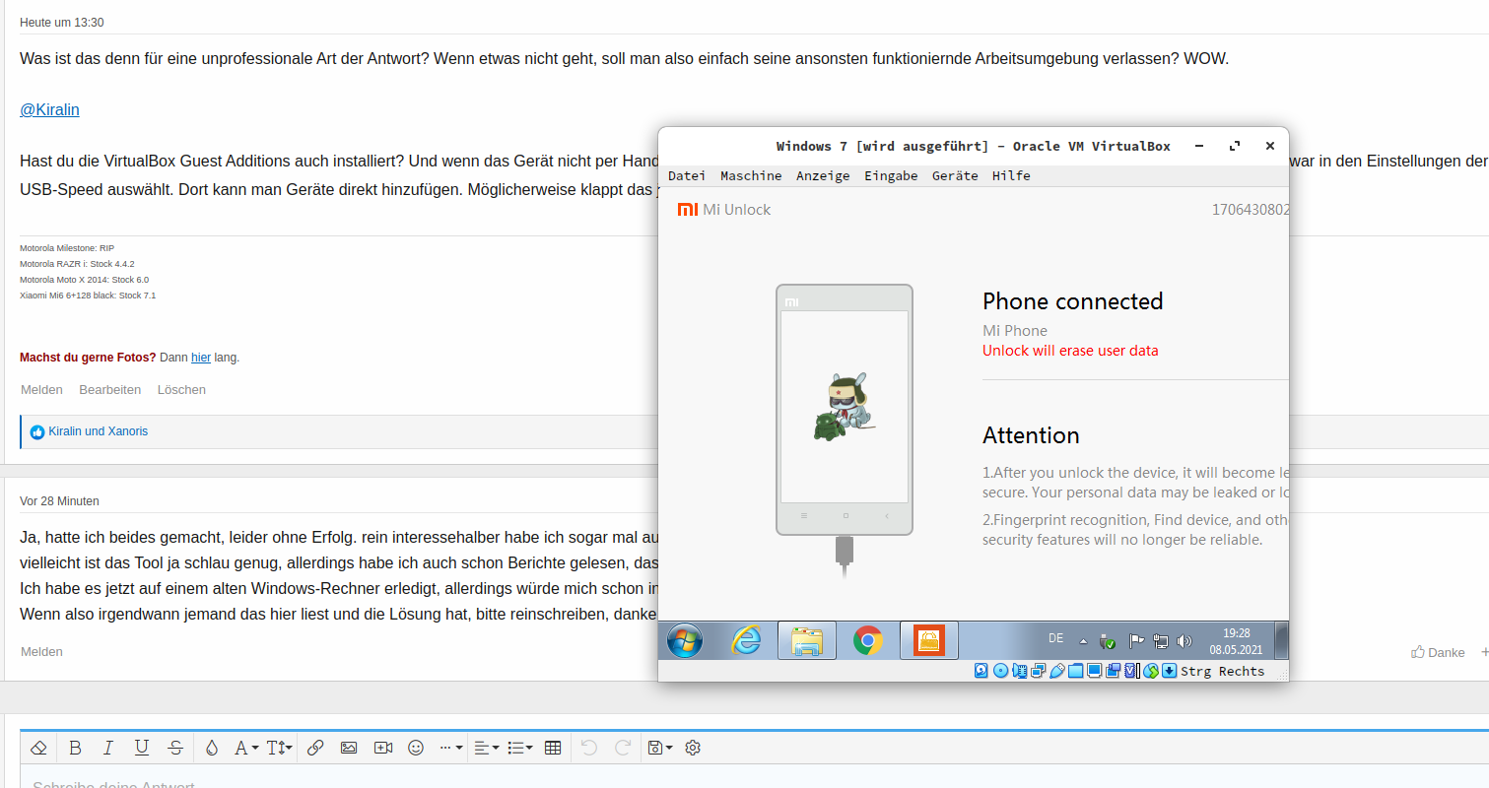Viewport: 1489px width, 788px height.
Task: Remove formatting with the eraser icon
Action: 38,748
